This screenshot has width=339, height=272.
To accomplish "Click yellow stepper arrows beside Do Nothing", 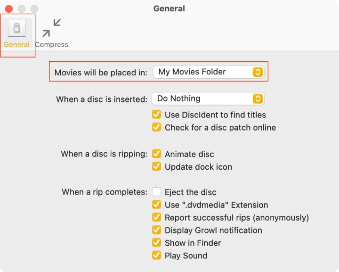I will click(x=258, y=99).
